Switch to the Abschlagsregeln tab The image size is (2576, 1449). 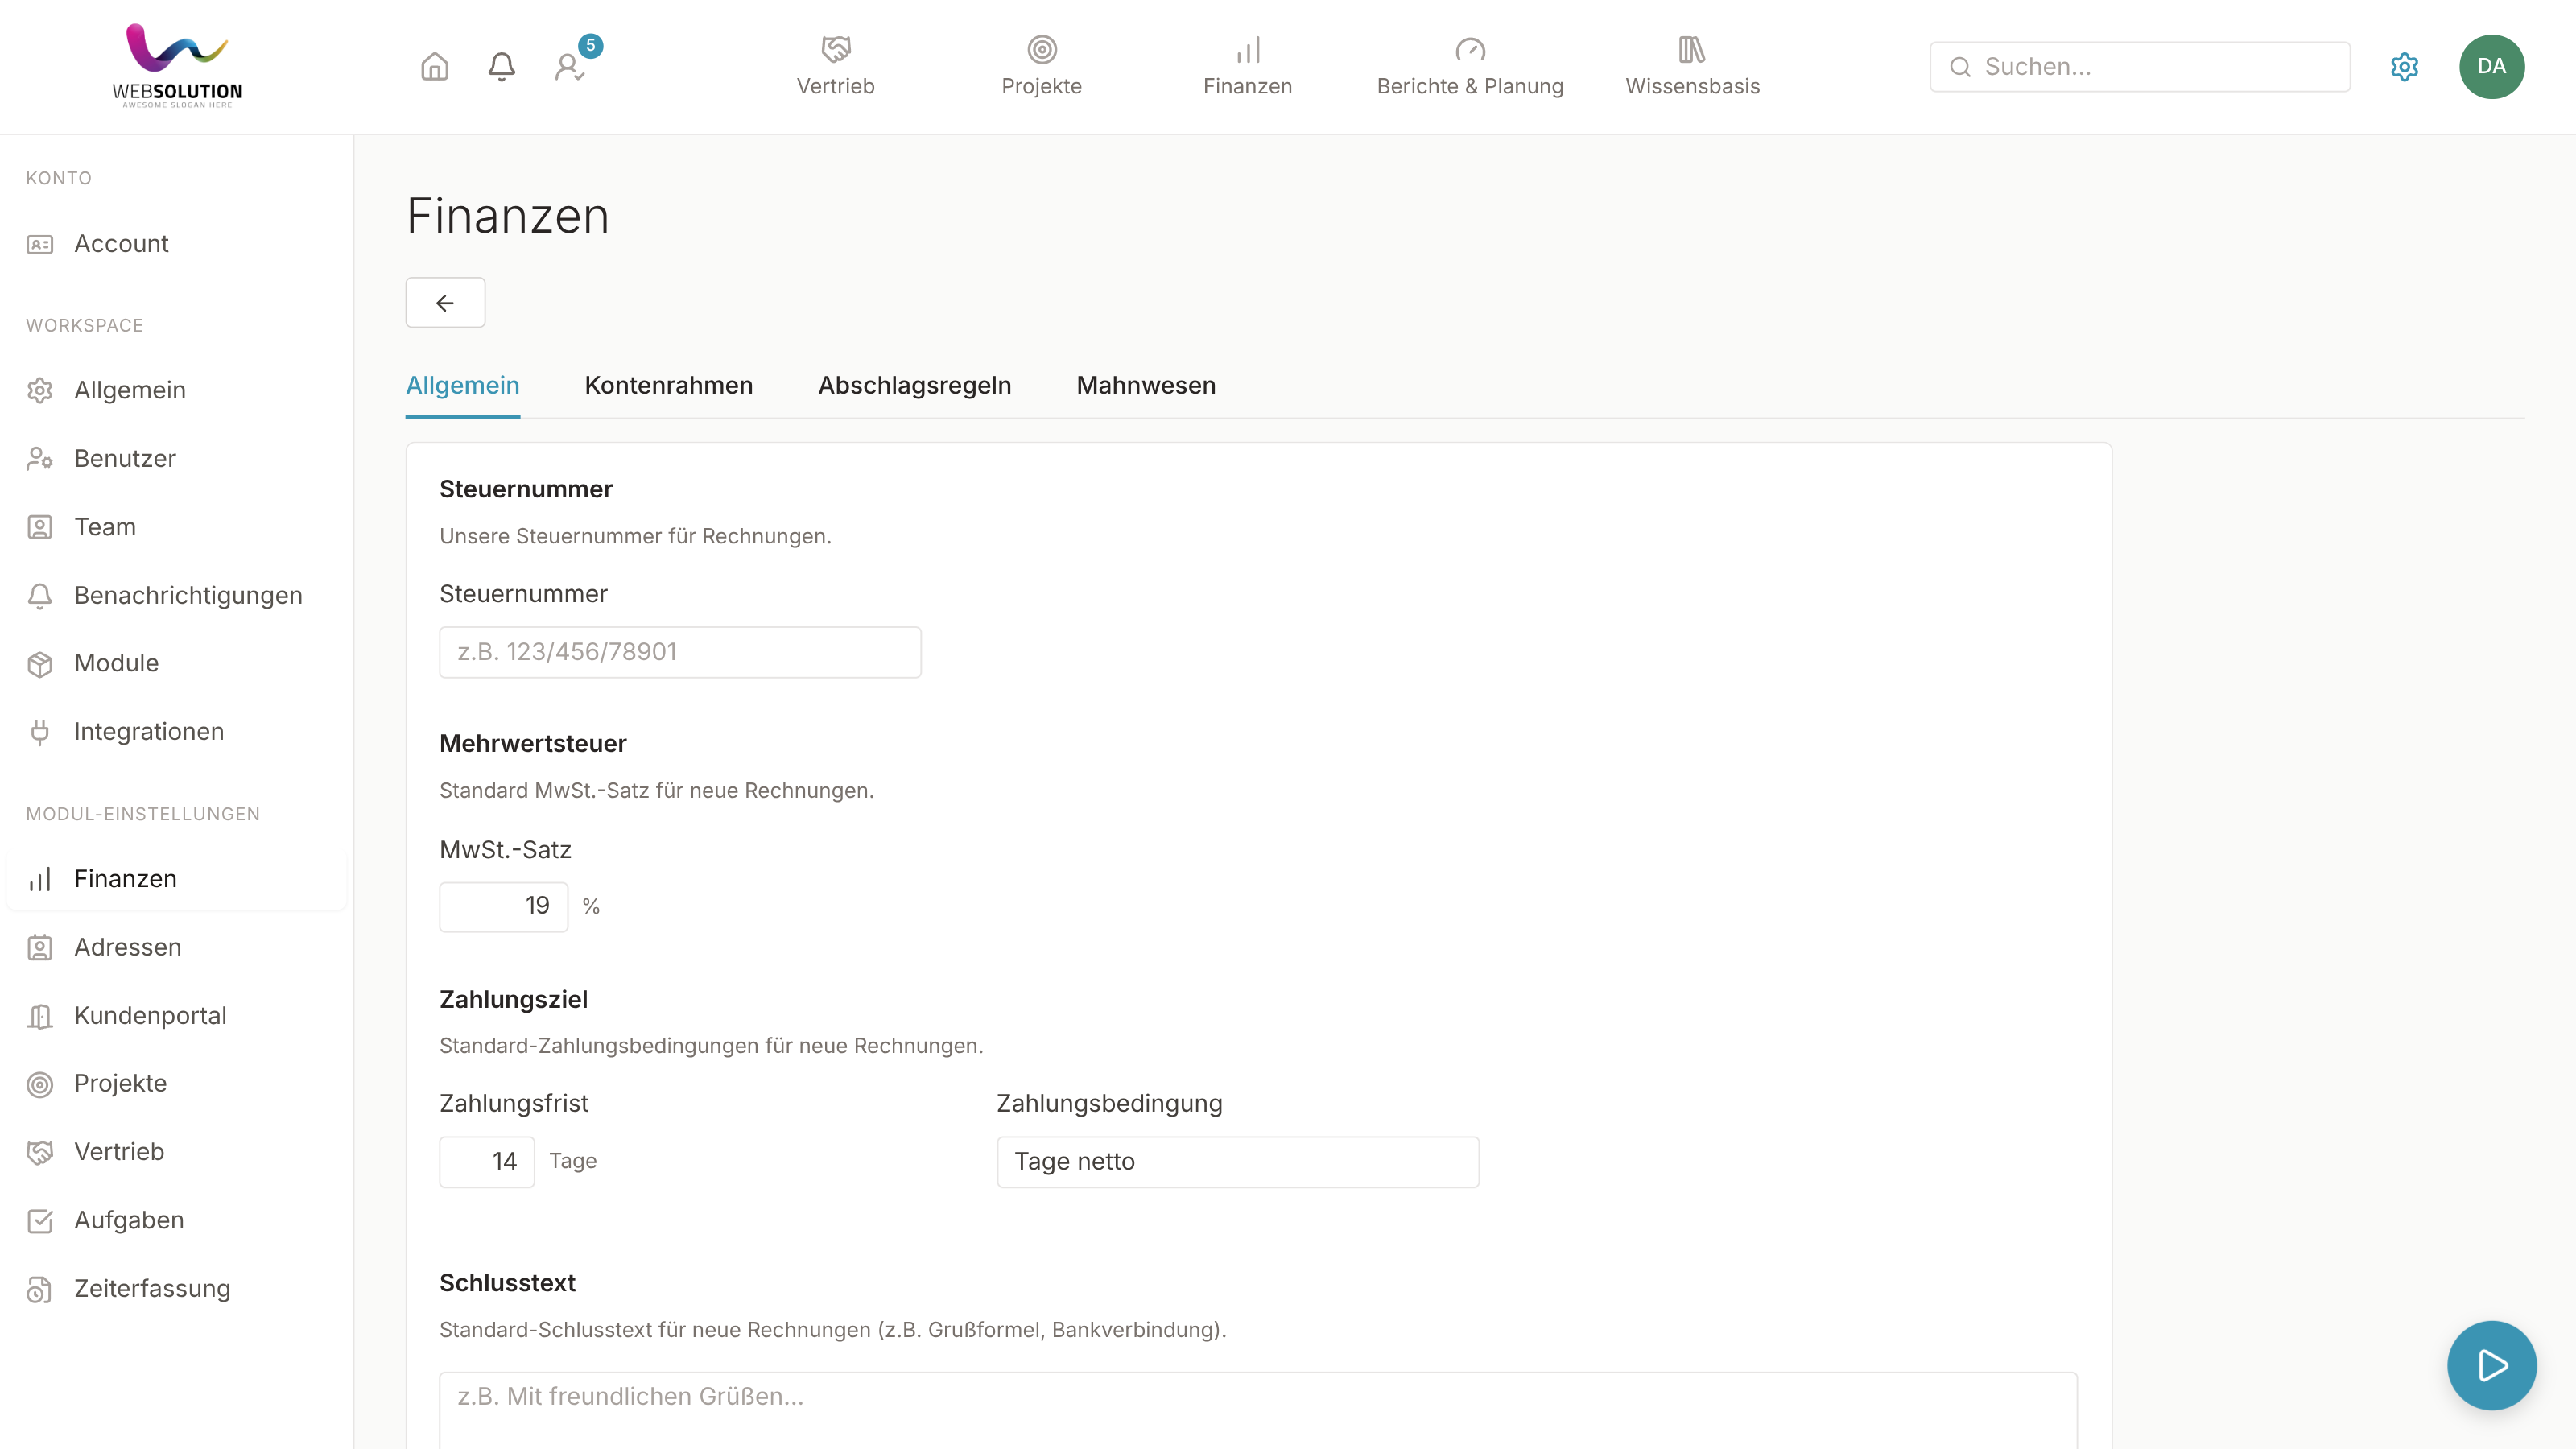(914, 386)
